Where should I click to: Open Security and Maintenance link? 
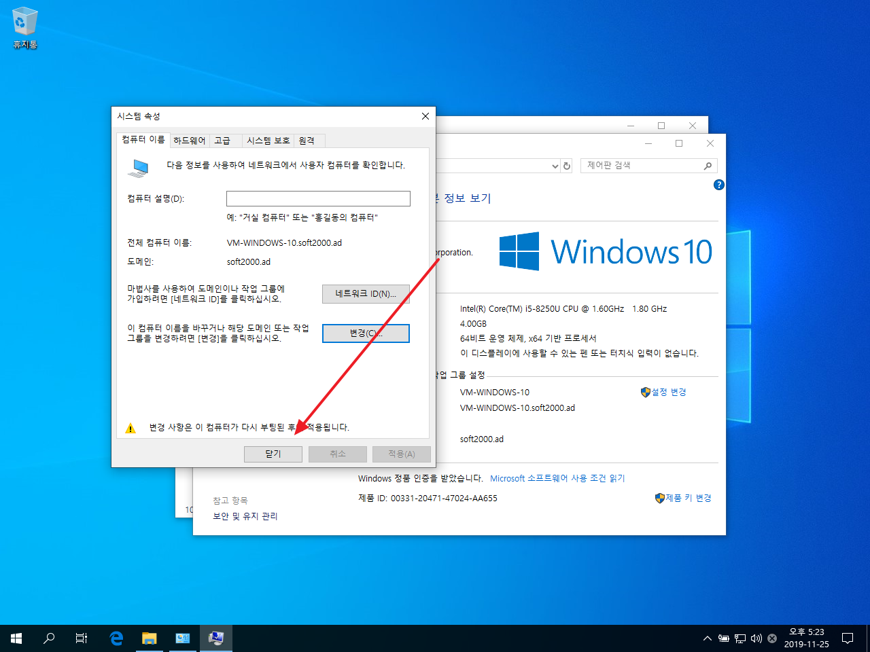coord(245,516)
